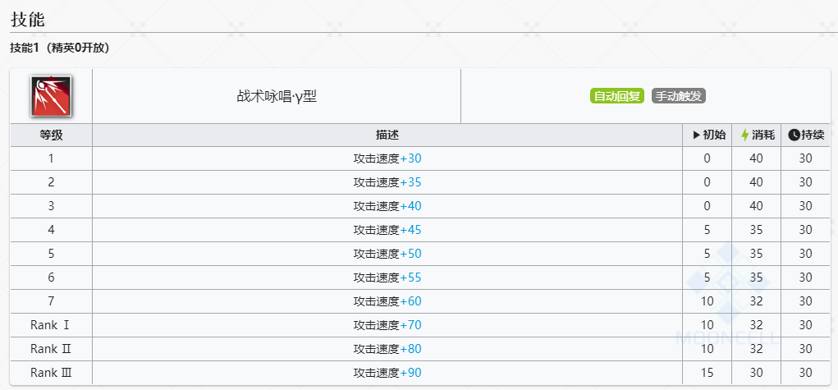Click the gray 手动触发 tag
The image size is (838, 390).
pos(679,96)
